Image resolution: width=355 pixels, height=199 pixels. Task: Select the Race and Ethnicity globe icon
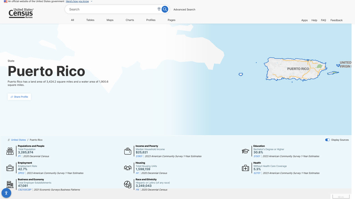tap(128, 184)
